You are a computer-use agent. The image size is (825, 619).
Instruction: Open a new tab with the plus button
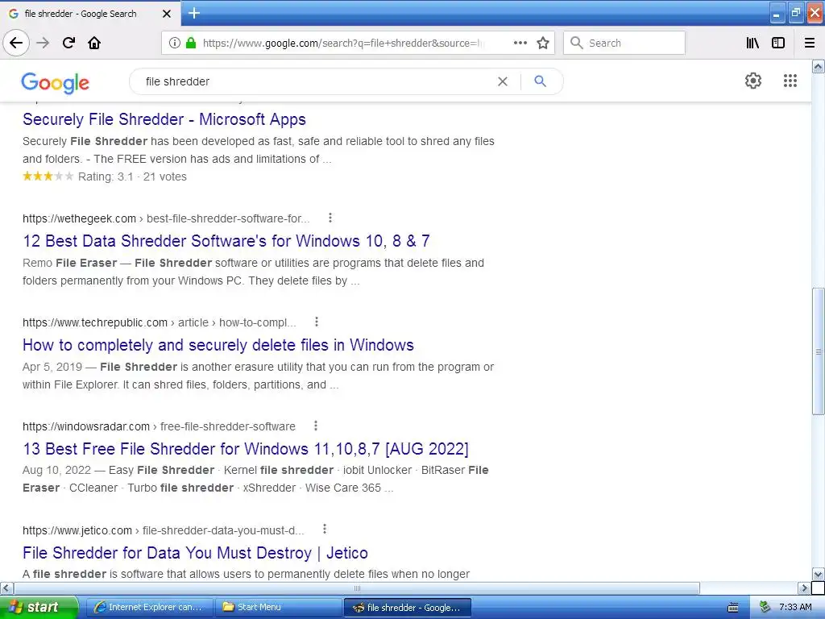coord(194,13)
